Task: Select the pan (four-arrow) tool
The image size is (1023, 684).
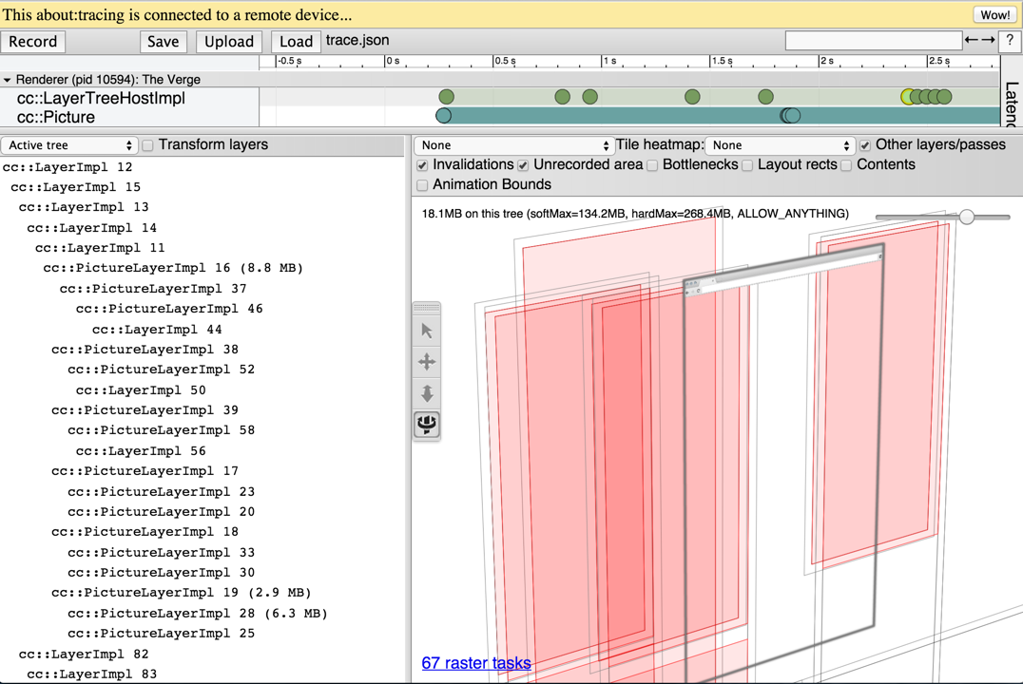Action: 427,362
